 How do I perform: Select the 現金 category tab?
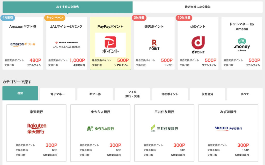coord(20,93)
